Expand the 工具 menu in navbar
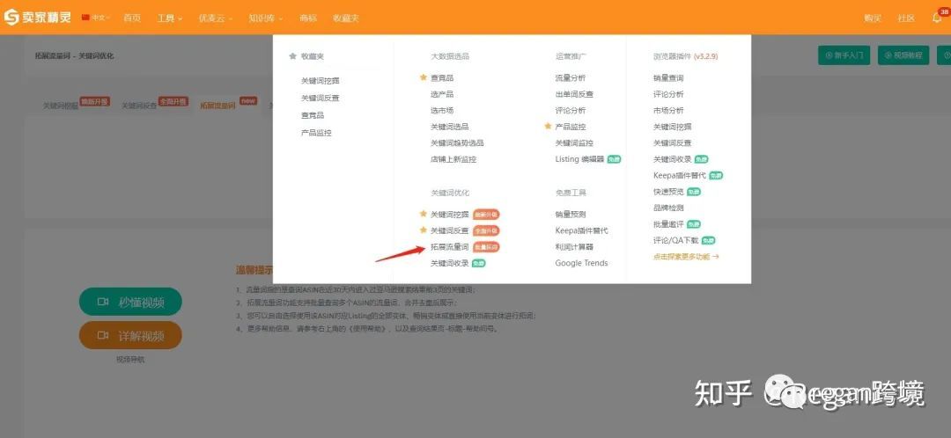Viewport: 951px width, 438px height. [x=170, y=18]
